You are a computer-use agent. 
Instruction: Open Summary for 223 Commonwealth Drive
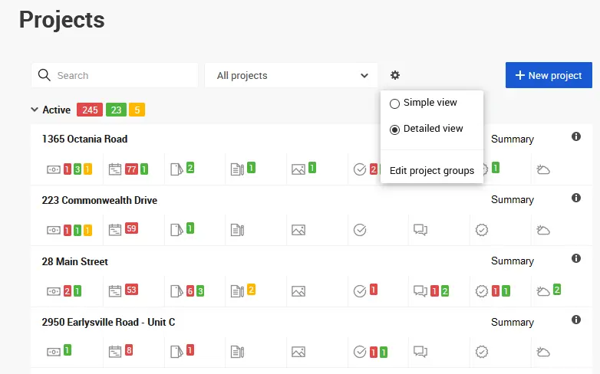512,200
